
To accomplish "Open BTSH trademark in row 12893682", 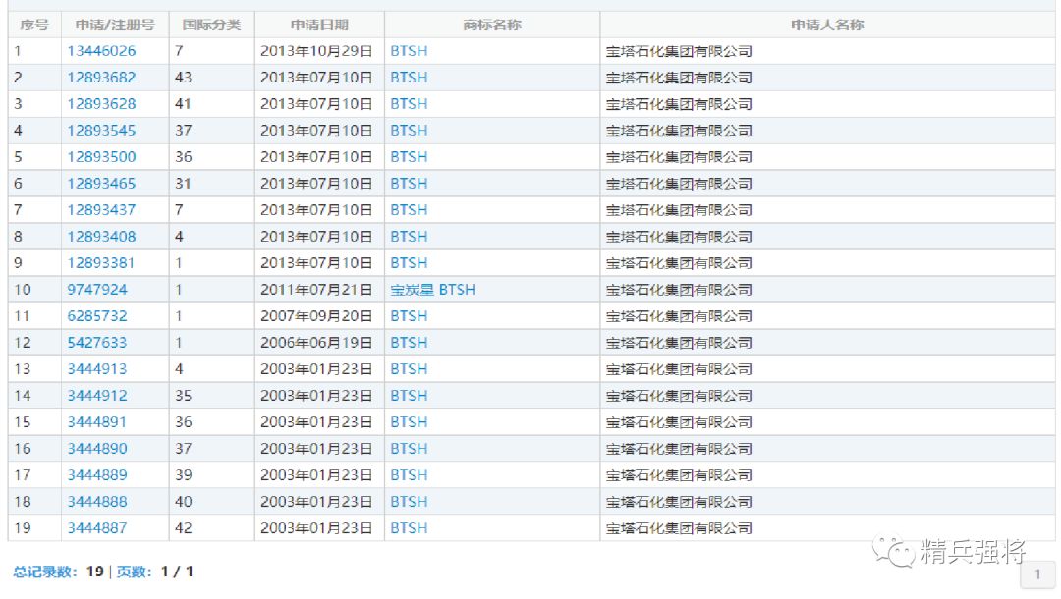I will click(409, 77).
